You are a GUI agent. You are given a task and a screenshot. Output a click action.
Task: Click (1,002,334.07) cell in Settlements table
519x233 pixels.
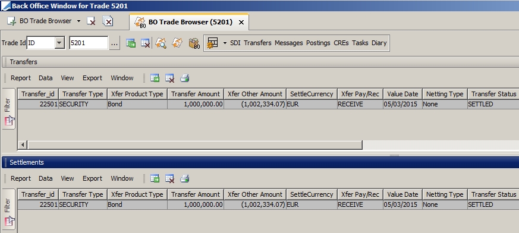pos(255,204)
